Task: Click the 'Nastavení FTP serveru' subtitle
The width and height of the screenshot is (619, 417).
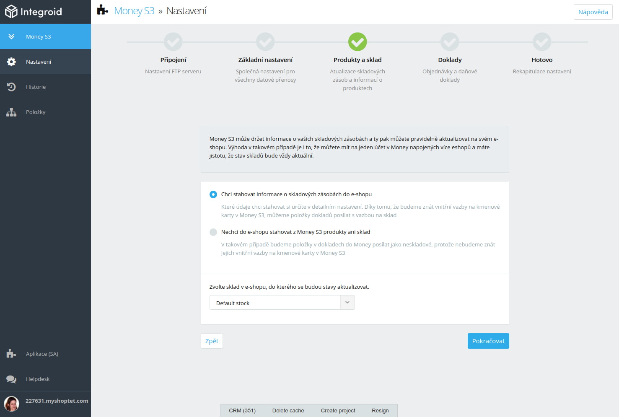Action: (173, 71)
